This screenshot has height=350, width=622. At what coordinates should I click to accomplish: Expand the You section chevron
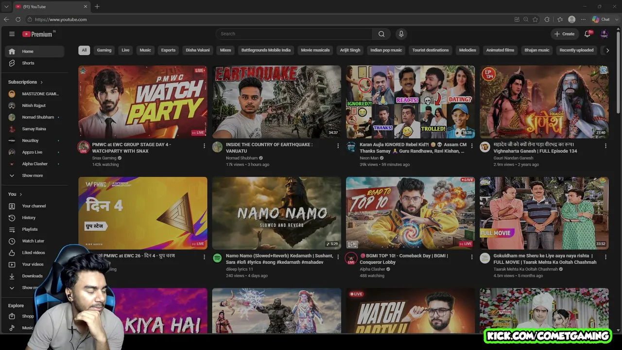(21, 194)
